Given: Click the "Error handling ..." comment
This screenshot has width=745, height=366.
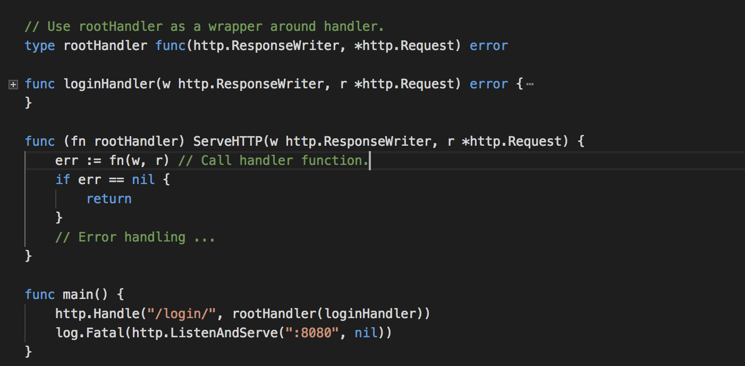Looking at the screenshot, I should coord(135,237).
